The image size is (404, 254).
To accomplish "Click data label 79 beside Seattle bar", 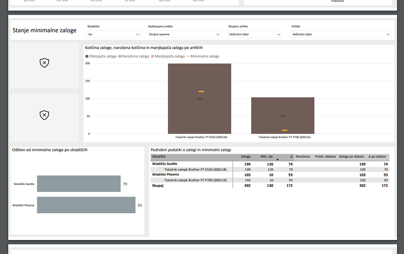I will (125, 184).
